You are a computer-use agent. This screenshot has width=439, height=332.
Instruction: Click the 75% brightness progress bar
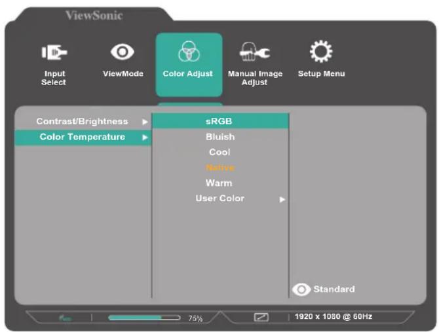[144, 318]
